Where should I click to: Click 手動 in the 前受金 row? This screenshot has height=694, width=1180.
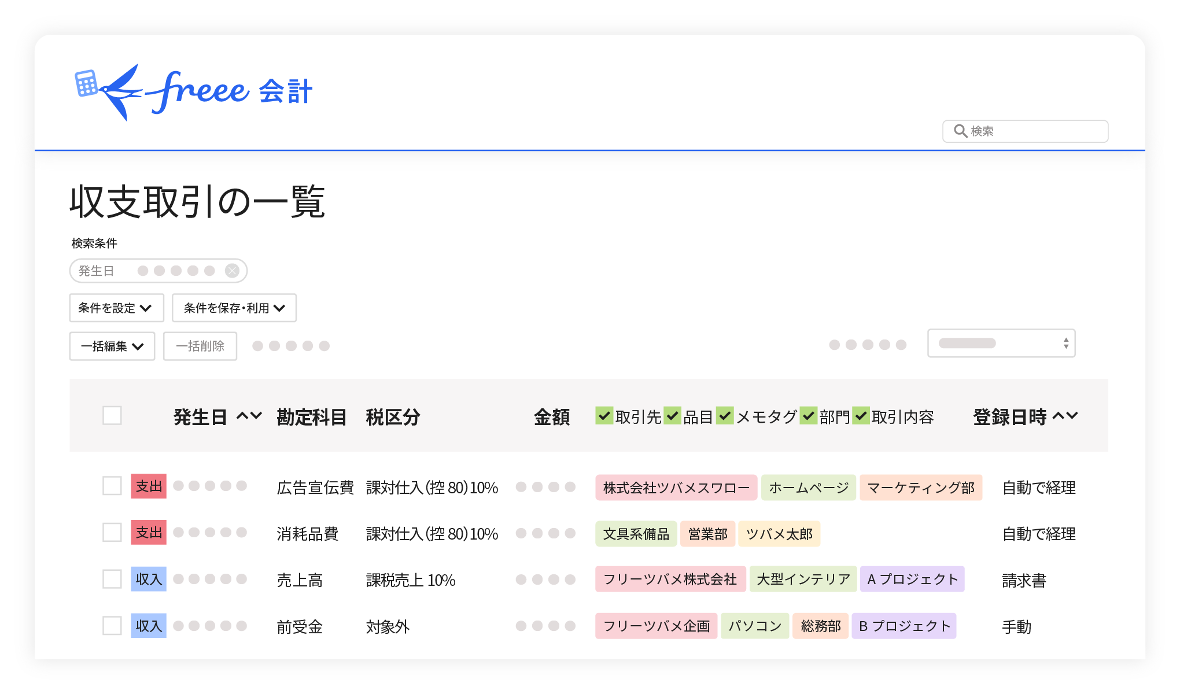coord(1016,627)
